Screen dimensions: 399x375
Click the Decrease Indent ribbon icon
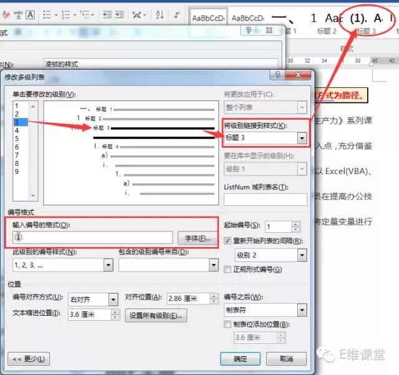107,15
